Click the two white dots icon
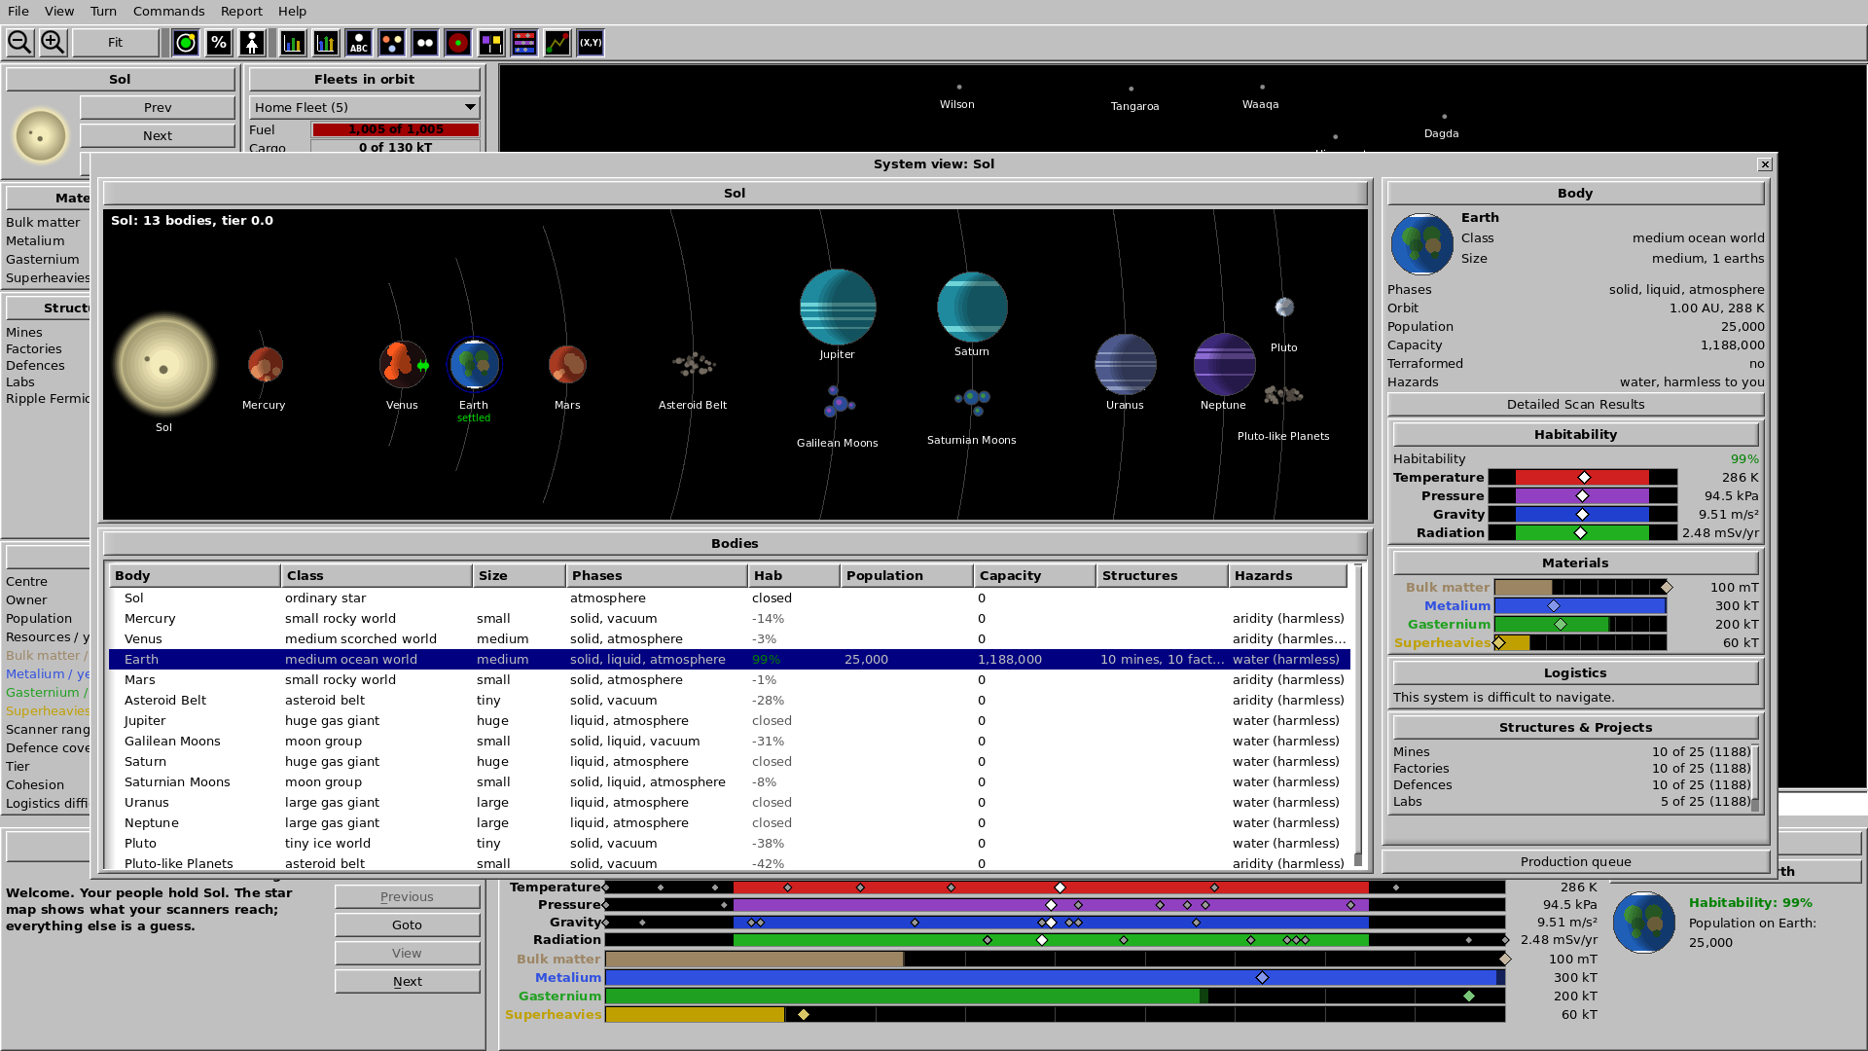1868x1051 pixels. [425, 43]
